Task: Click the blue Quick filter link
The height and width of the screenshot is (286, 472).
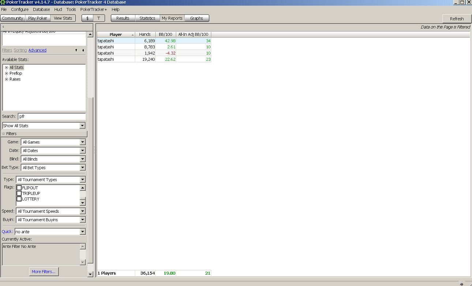Action: [7, 232]
